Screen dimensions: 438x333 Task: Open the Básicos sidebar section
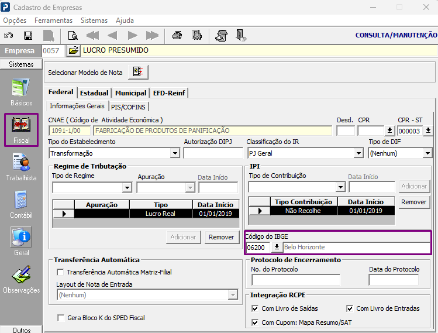(x=21, y=93)
